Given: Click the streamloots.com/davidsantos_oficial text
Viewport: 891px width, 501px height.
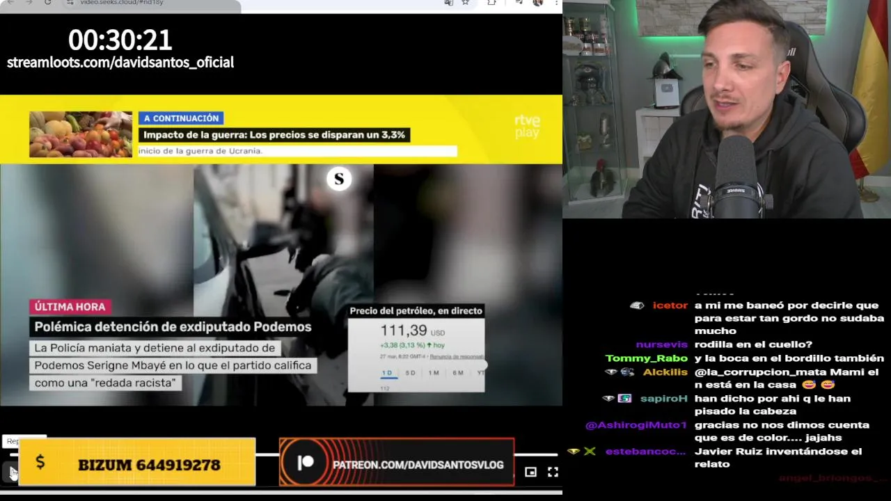Looking at the screenshot, I should [x=120, y=63].
